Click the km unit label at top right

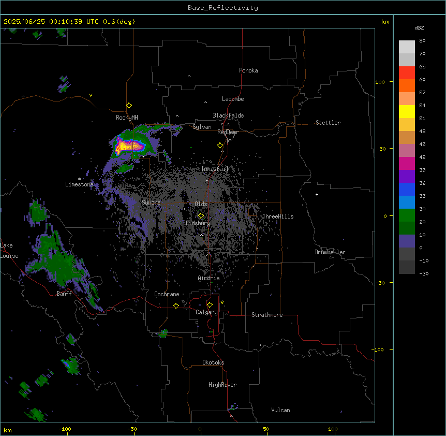coord(385,22)
